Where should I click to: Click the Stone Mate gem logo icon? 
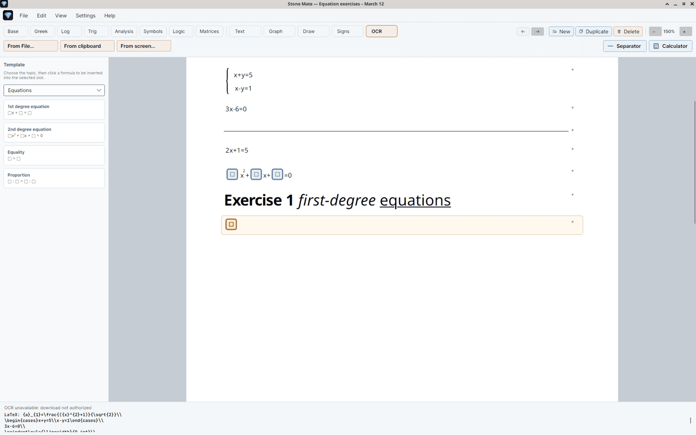pyautogui.click(x=8, y=15)
